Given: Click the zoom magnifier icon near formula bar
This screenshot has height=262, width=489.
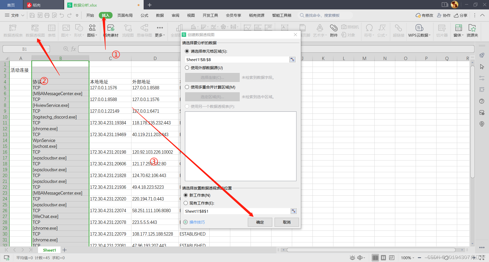Looking at the screenshot, I should pos(66,49).
